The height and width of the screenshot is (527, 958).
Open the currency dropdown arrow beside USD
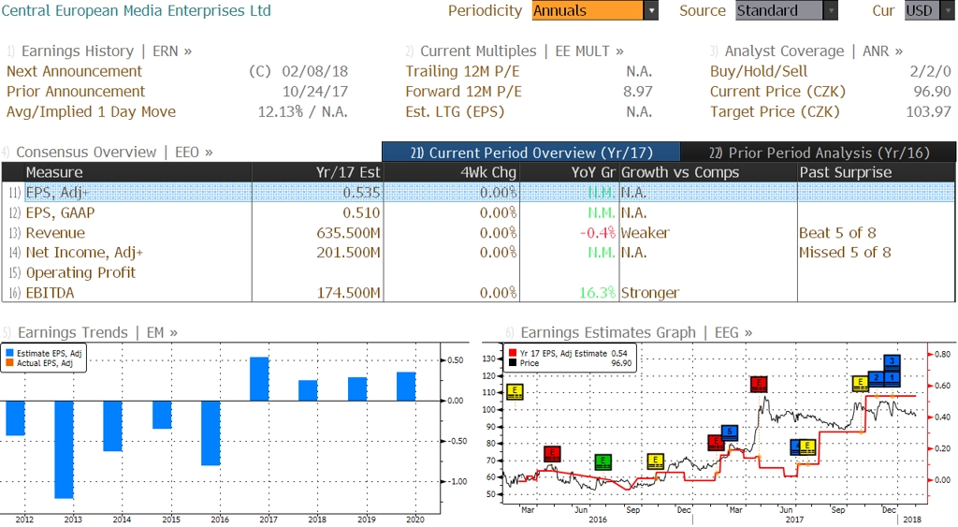pyautogui.click(x=947, y=10)
